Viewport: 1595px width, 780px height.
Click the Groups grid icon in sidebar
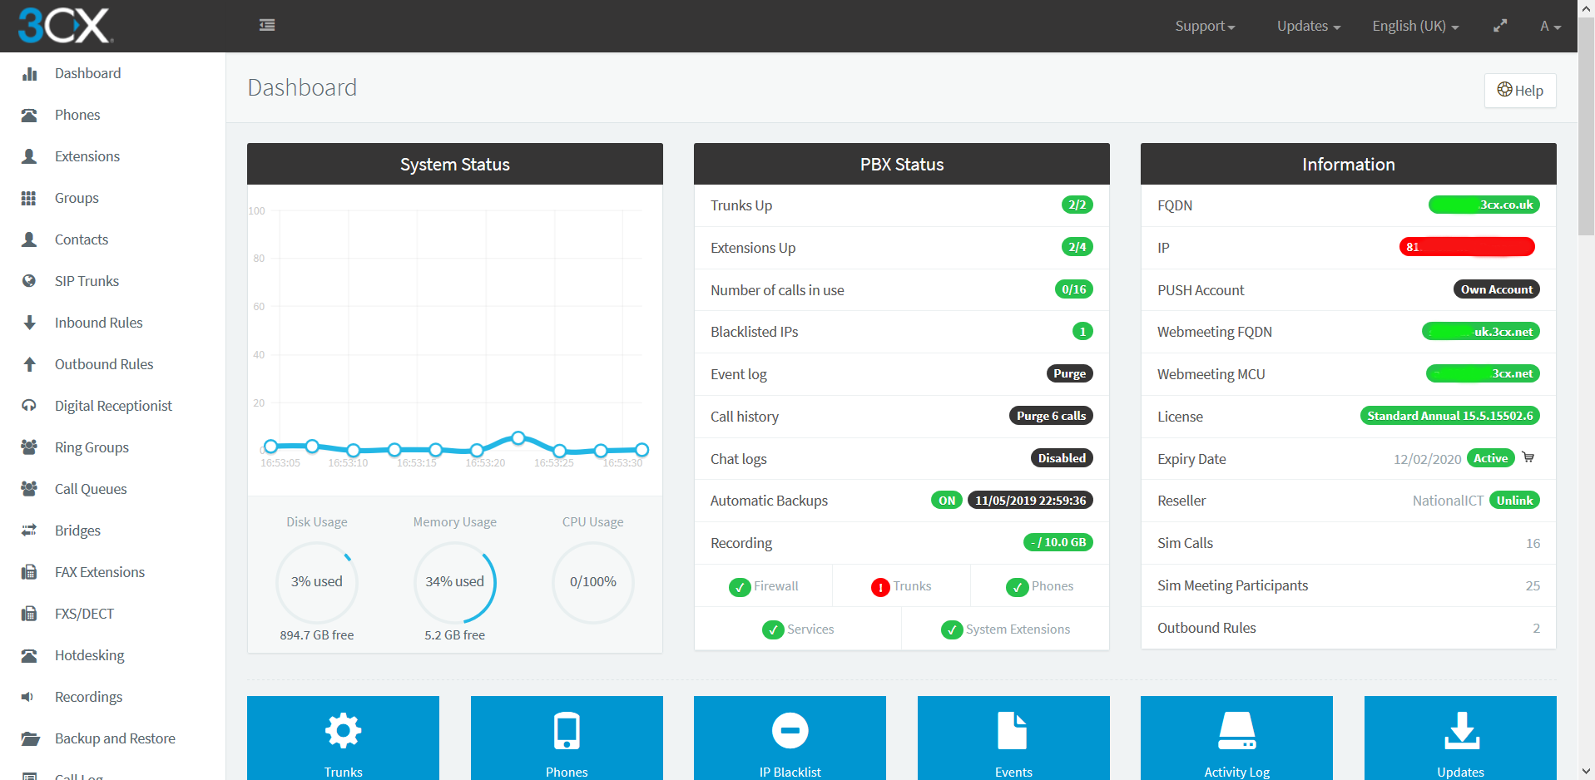pos(29,198)
